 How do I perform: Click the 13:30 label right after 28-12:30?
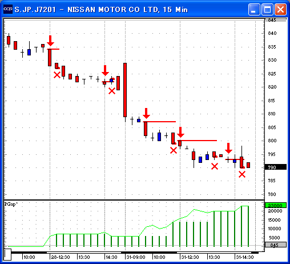tap(84, 257)
